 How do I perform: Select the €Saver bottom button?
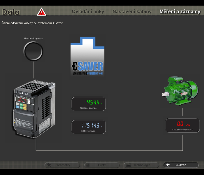click(181, 165)
